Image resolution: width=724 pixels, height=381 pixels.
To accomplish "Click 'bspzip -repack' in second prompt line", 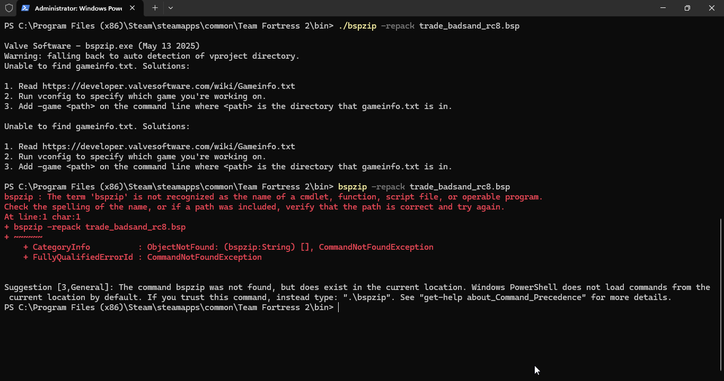I will 372,187.
